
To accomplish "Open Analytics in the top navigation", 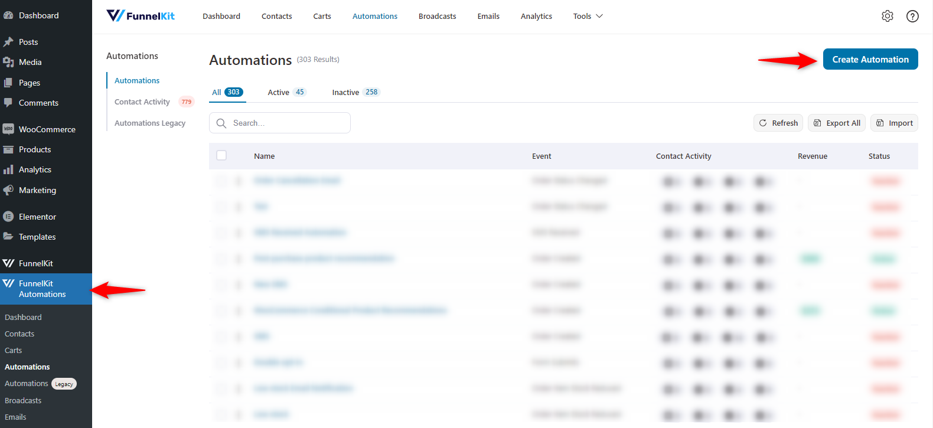I will pyautogui.click(x=536, y=16).
